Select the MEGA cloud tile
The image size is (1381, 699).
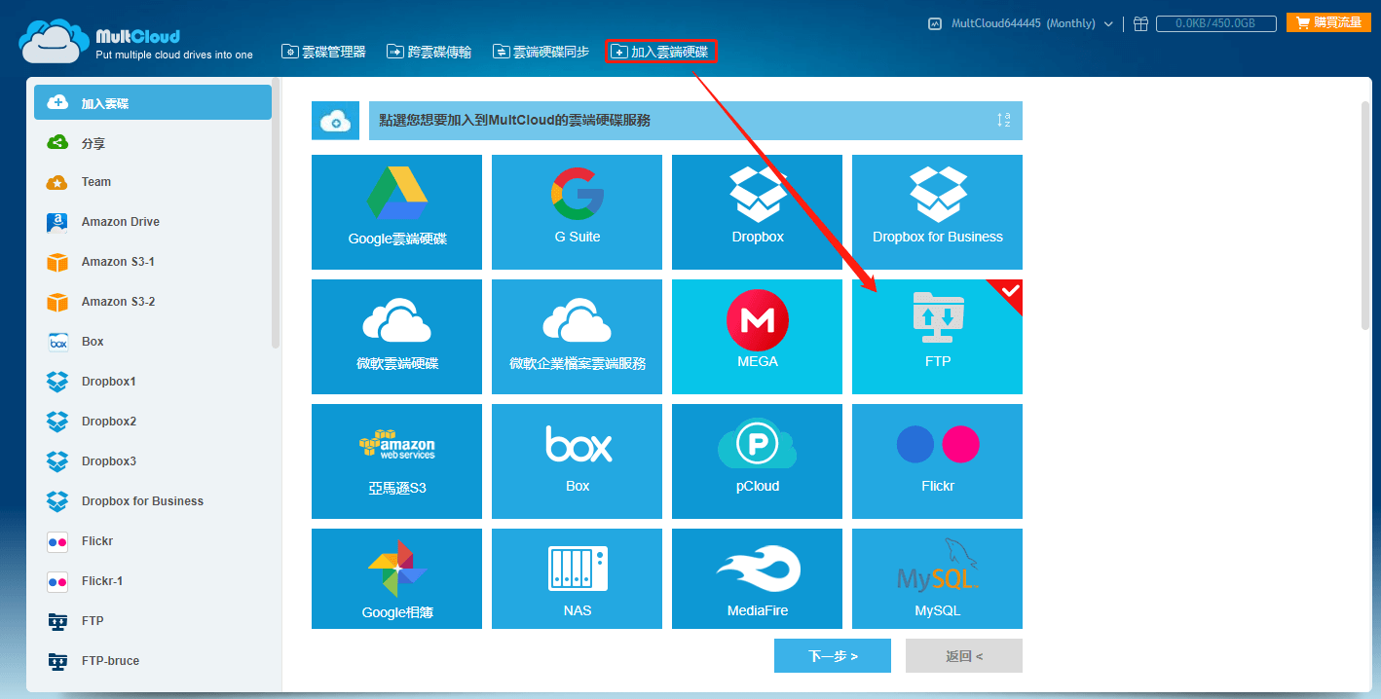[757, 337]
